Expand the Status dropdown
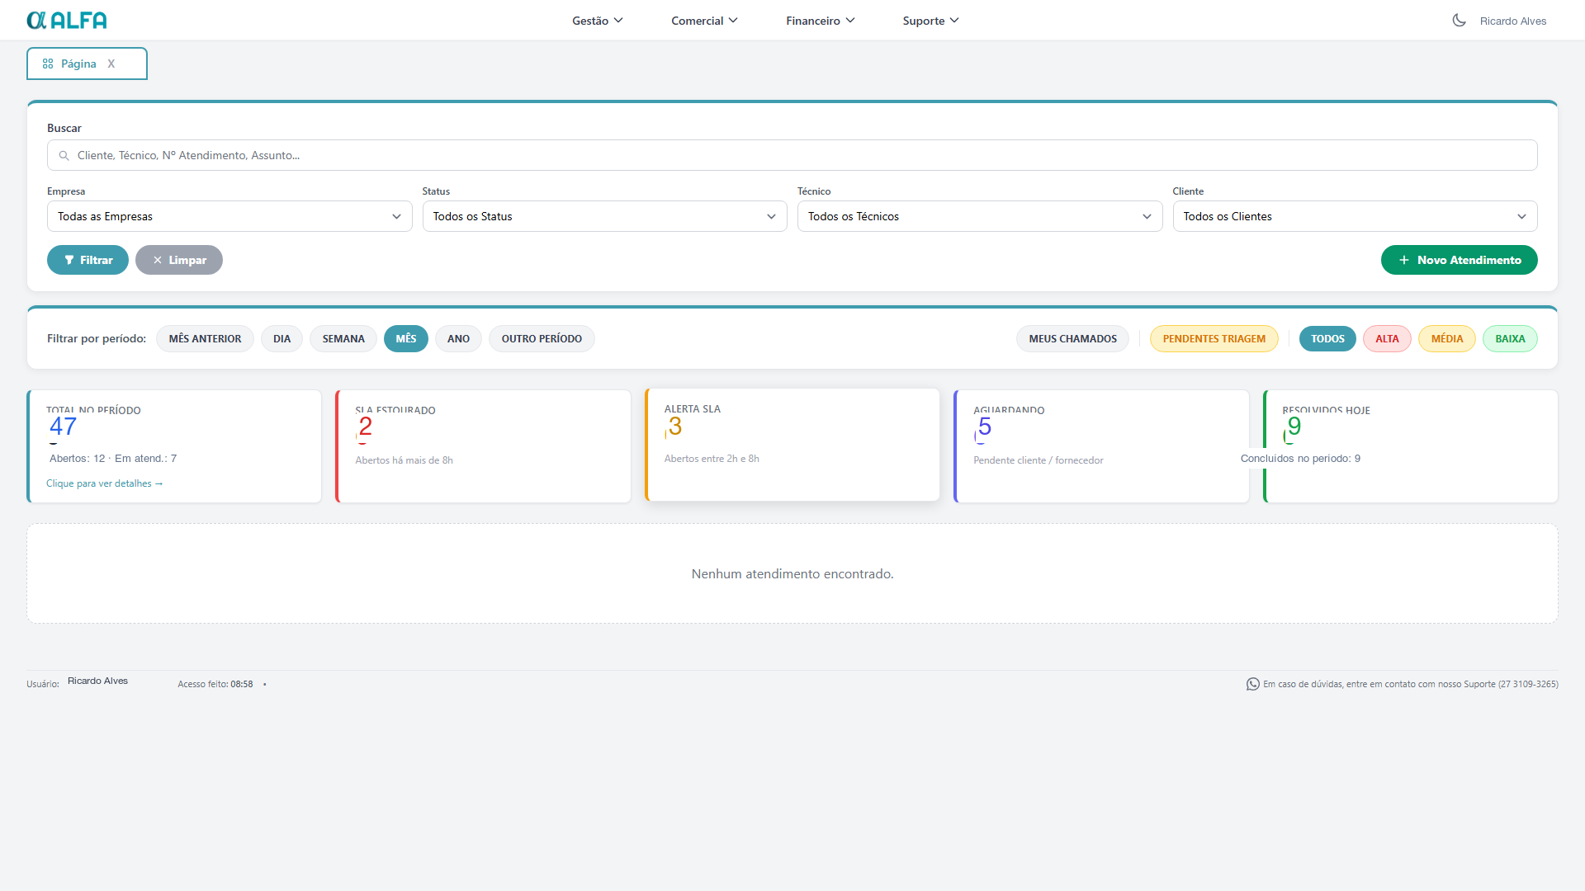The height and width of the screenshot is (891, 1585). tap(604, 216)
